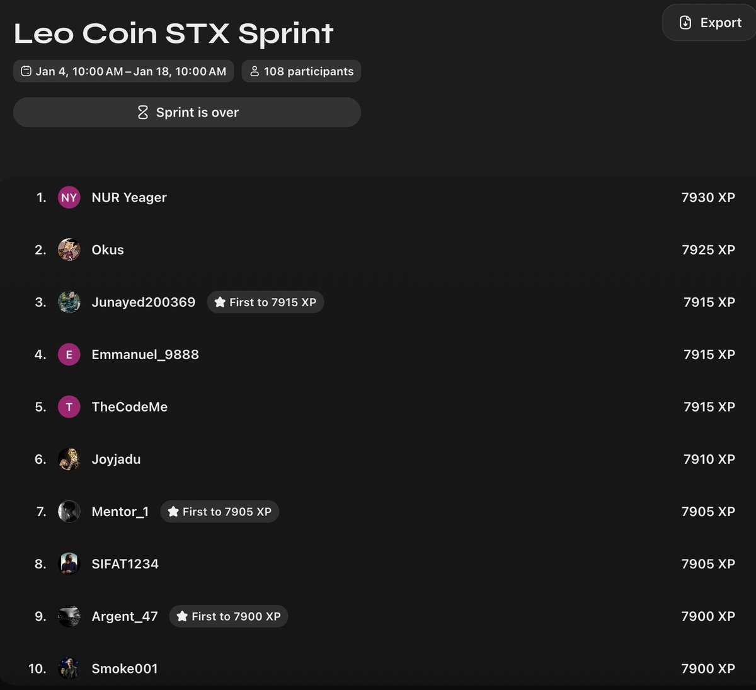Click the download icon inside Export
The width and height of the screenshot is (756, 690).
[x=685, y=23]
